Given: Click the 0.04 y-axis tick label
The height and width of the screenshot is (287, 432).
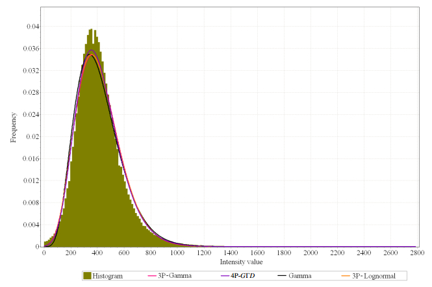Looking at the screenshot, I should point(32,27).
